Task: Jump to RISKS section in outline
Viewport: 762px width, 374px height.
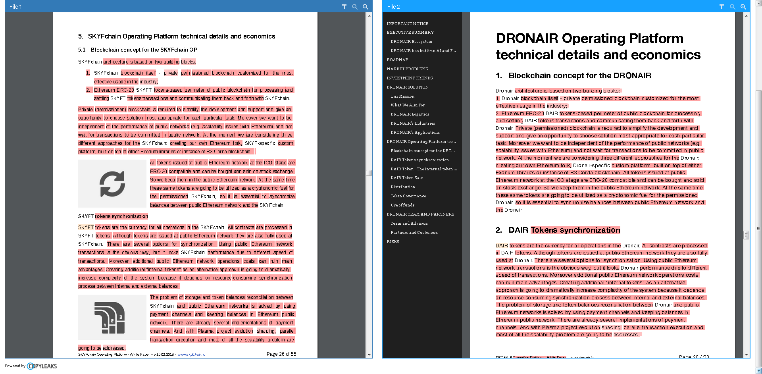Action: tap(393, 242)
